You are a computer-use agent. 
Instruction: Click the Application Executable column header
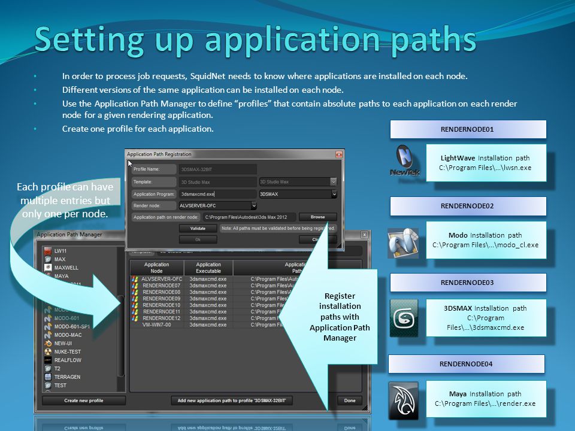[x=208, y=268]
